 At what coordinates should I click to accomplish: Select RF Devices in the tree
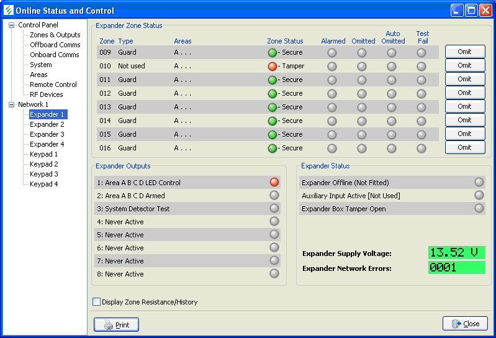pyautogui.click(x=46, y=94)
